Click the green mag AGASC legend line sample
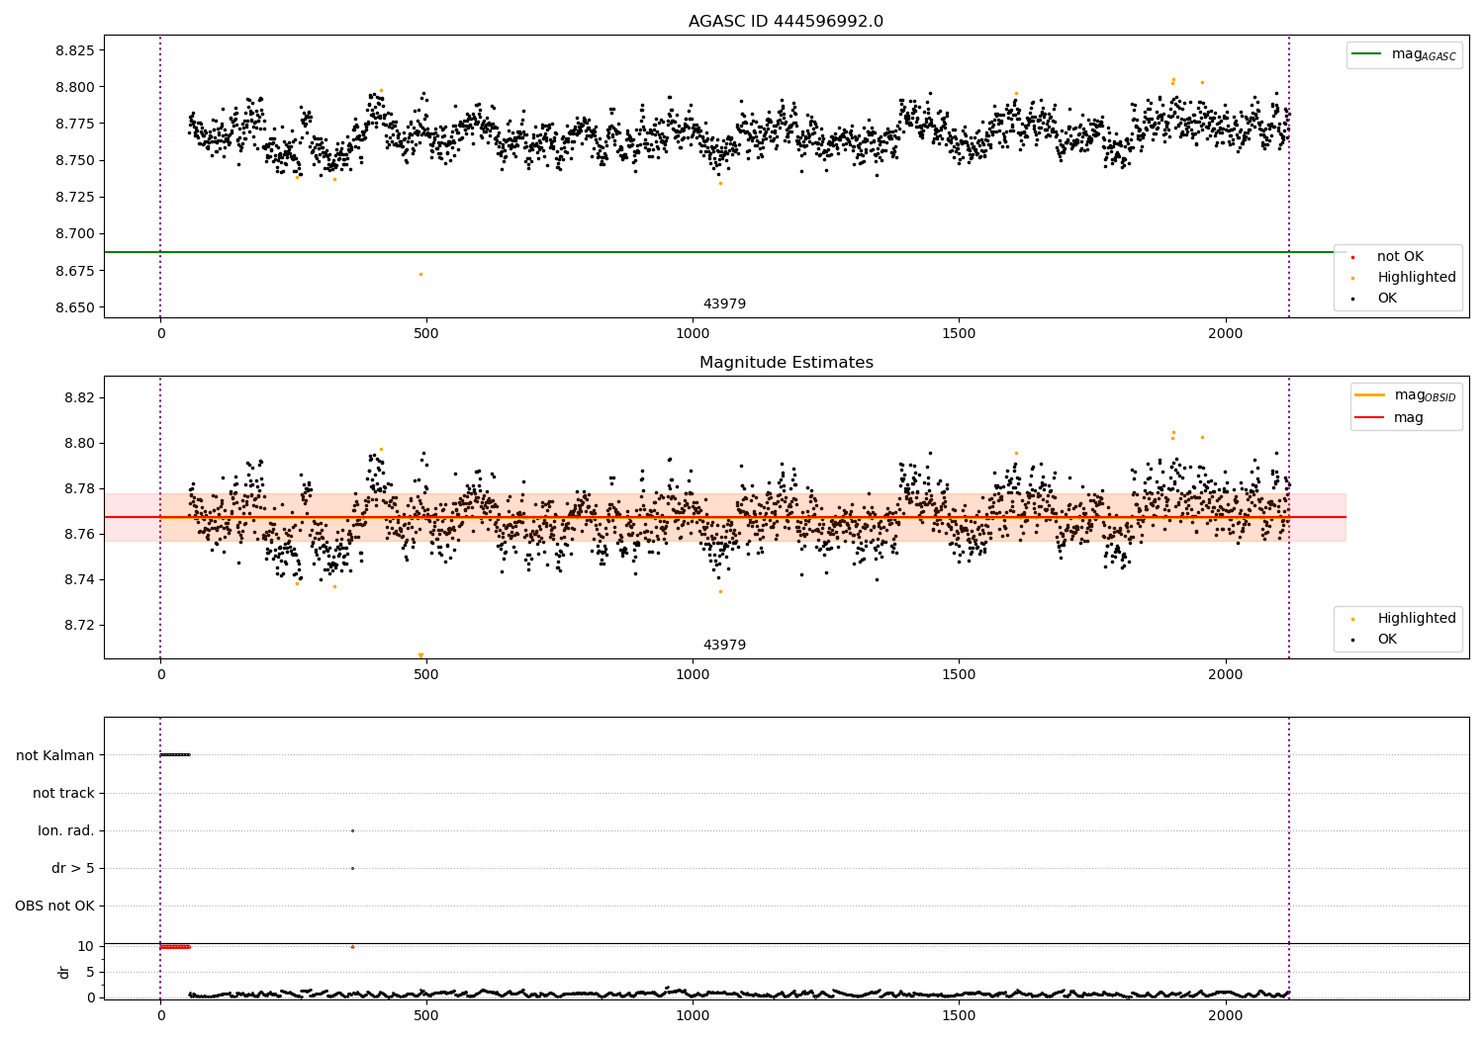The width and height of the screenshot is (1484, 1038). coord(1368,54)
